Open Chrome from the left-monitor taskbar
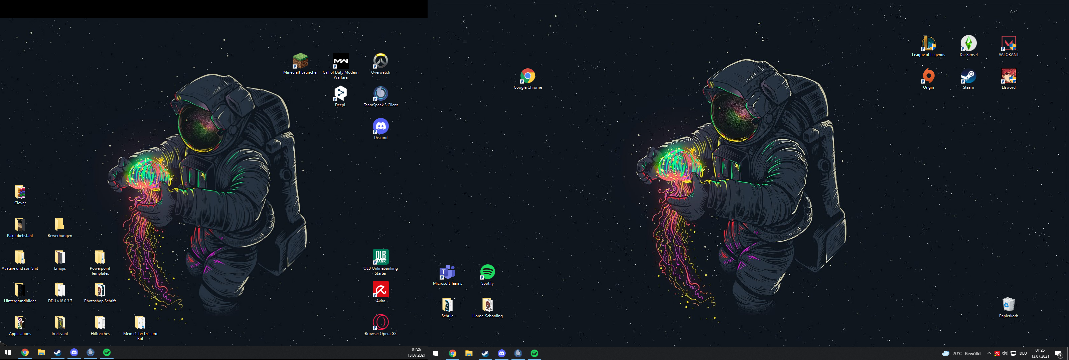The height and width of the screenshot is (360, 1069). (x=25, y=353)
